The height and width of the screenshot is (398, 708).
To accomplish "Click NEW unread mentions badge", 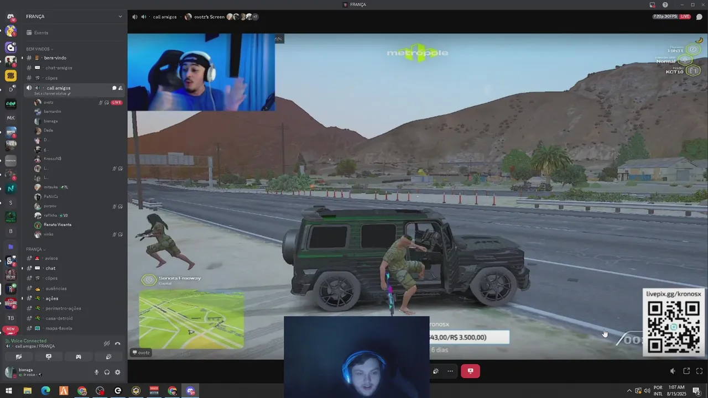I will [11, 329].
